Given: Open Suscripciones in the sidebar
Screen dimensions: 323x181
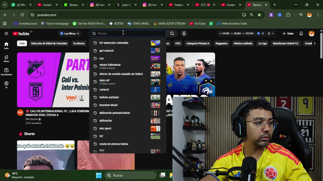Looking at the screenshot, I should (x=6, y=72).
